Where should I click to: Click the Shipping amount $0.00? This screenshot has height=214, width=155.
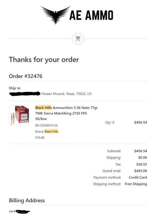point(143,157)
